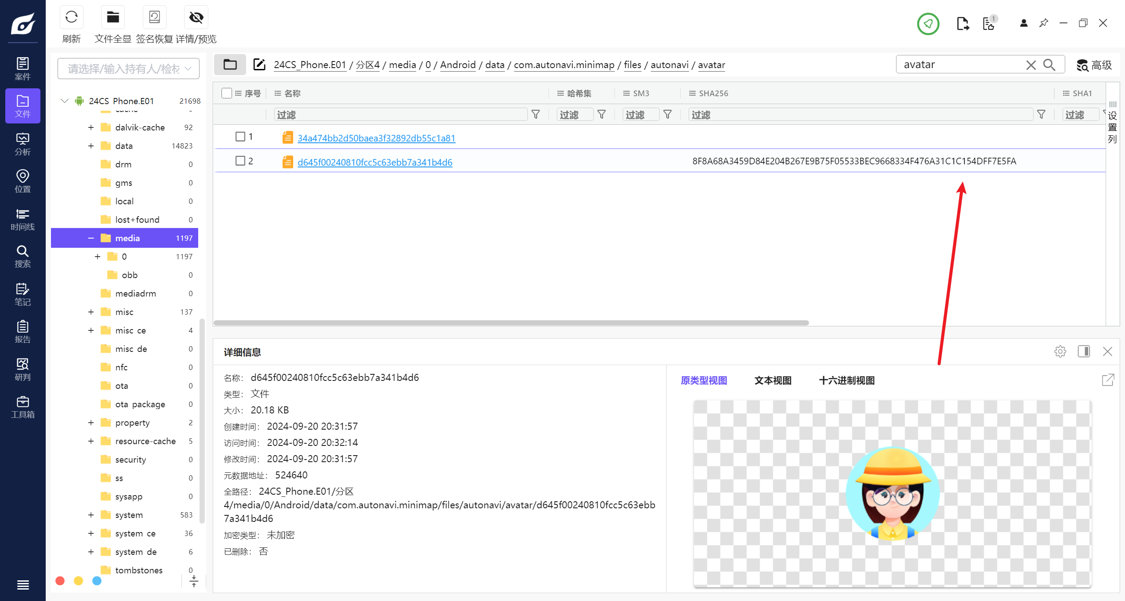The image size is (1125, 601).
Task: Expand the data folder in tree
Action: [91, 146]
